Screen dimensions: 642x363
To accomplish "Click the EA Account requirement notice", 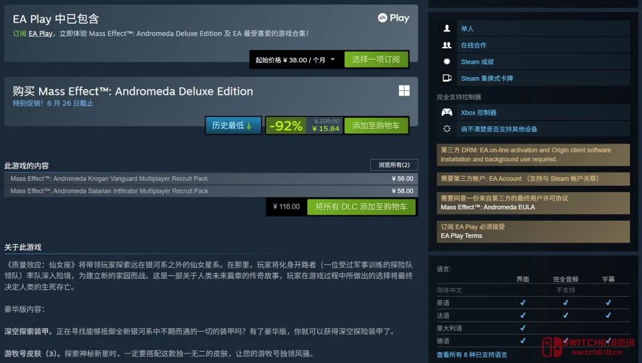I will pyautogui.click(x=533, y=179).
